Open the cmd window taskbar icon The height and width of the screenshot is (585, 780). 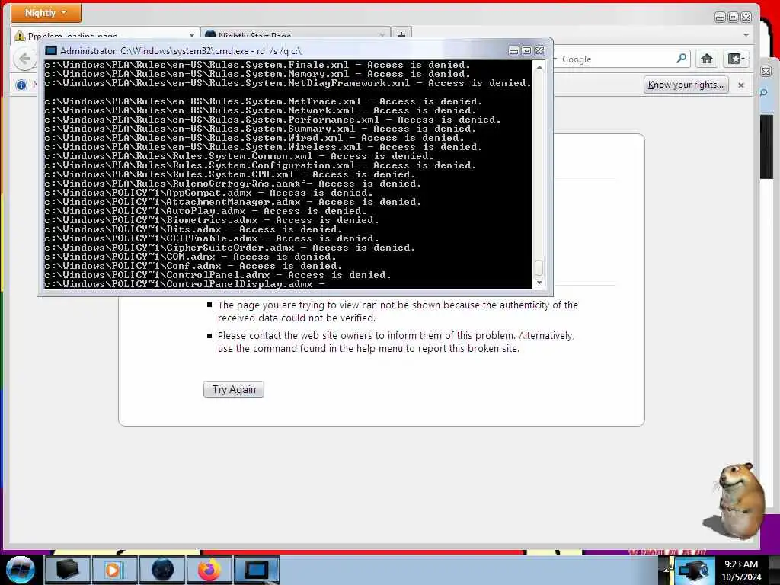256,570
